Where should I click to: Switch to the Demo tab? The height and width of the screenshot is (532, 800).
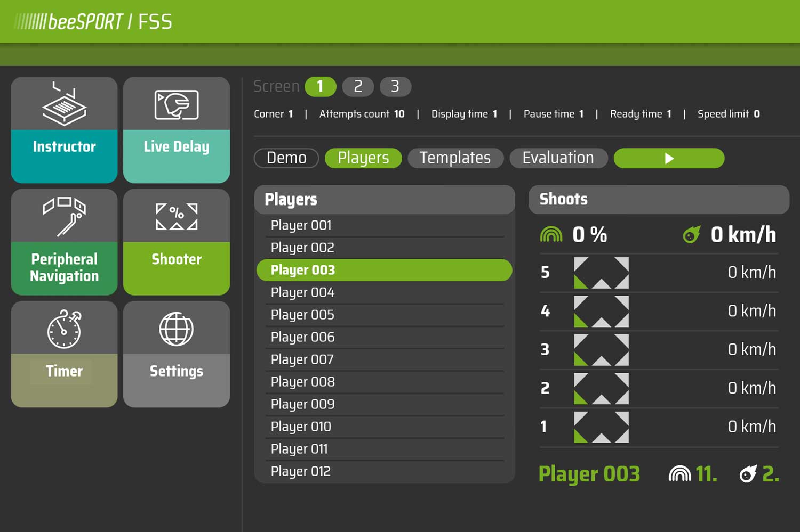pos(286,158)
